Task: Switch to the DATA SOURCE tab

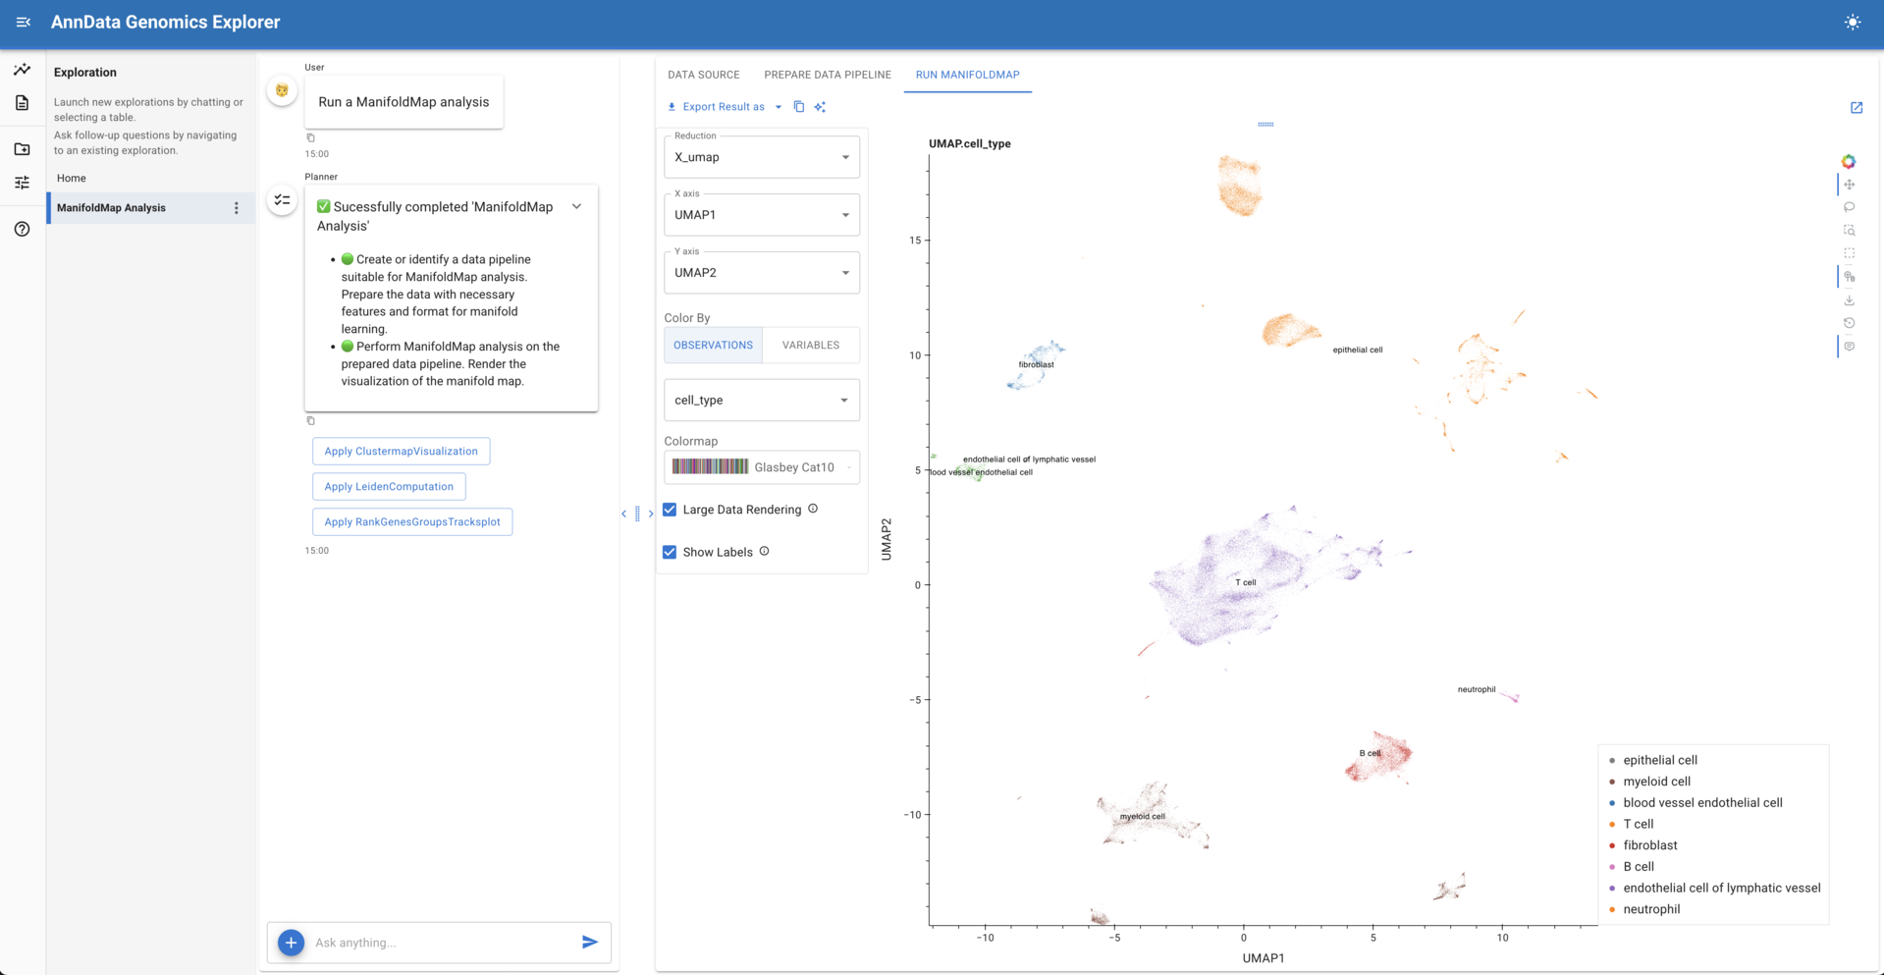Action: 703,75
